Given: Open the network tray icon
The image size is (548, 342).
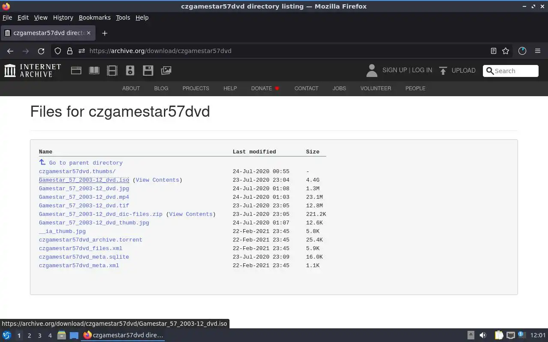Looking at the screenshot, I should [x=511, y=336].
